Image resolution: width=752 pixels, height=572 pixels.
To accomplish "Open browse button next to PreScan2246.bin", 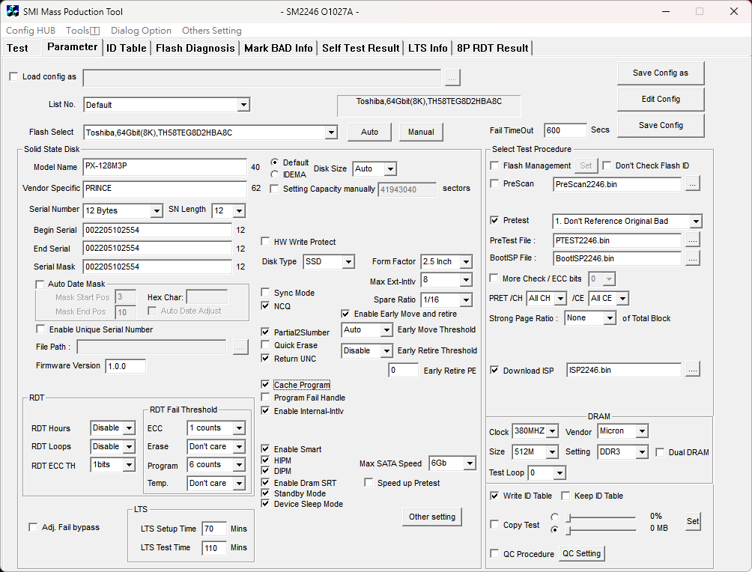I will (x=693, y=183).
